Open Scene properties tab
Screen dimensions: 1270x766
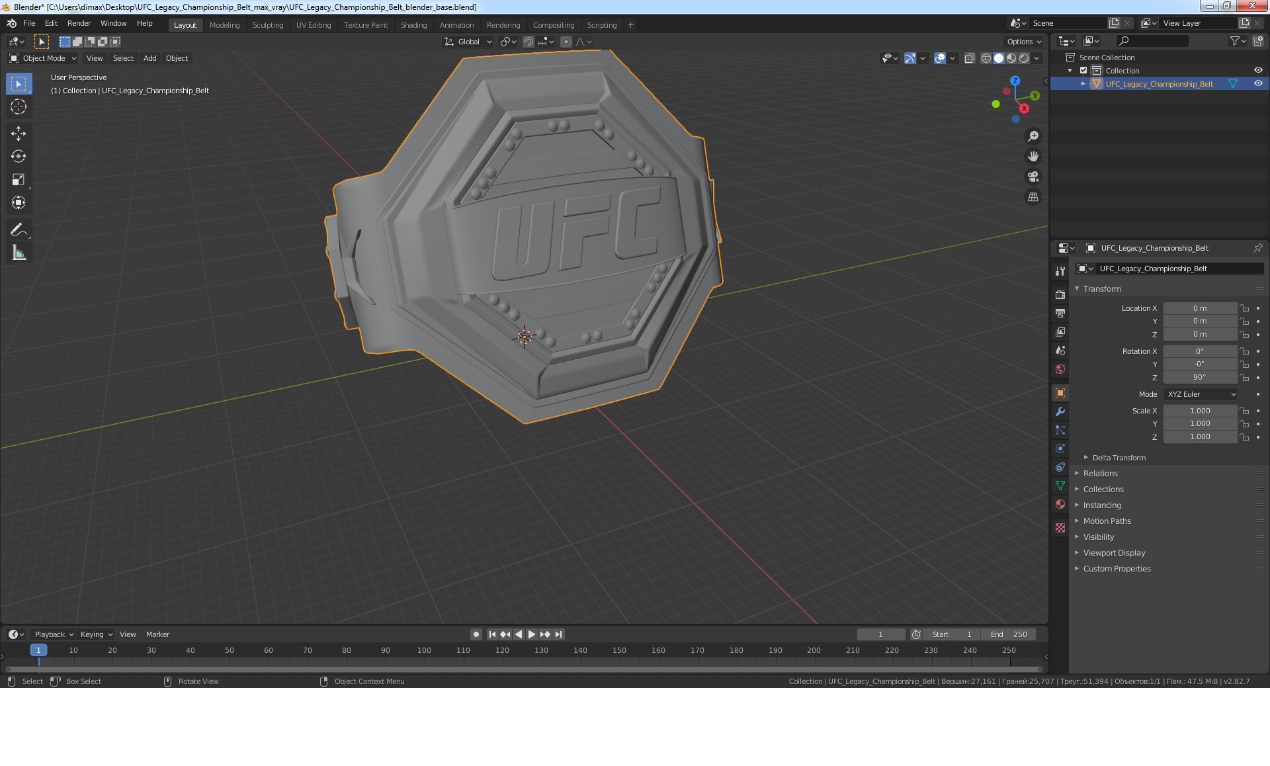pos(1060,350)
